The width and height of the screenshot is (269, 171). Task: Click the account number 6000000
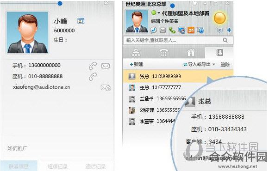coord(64,31)
